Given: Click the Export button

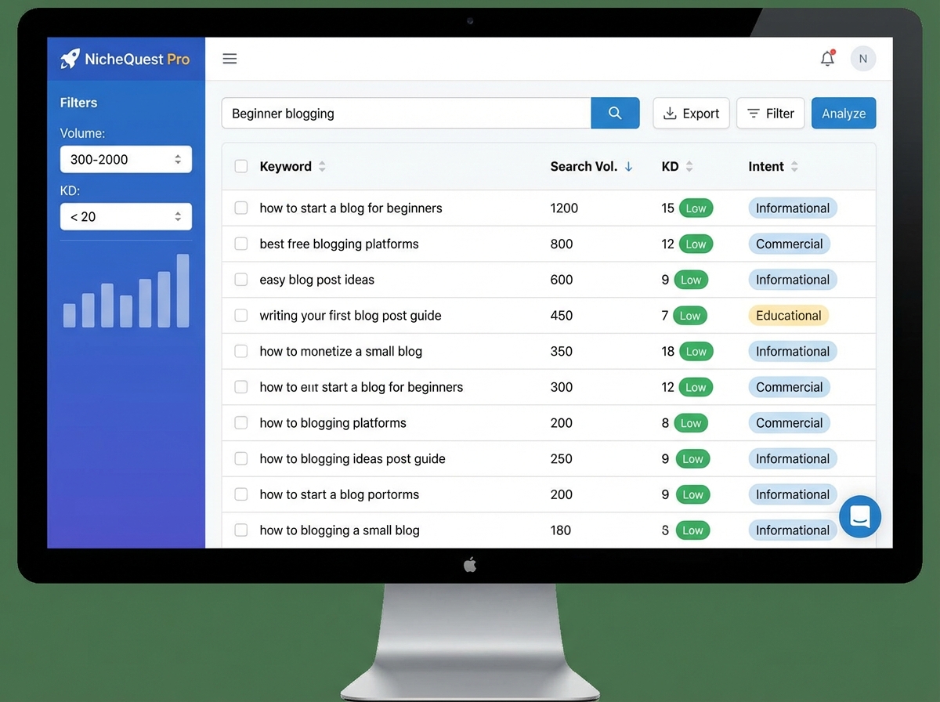Looking at the screenshot, I should tap(691, 113).
